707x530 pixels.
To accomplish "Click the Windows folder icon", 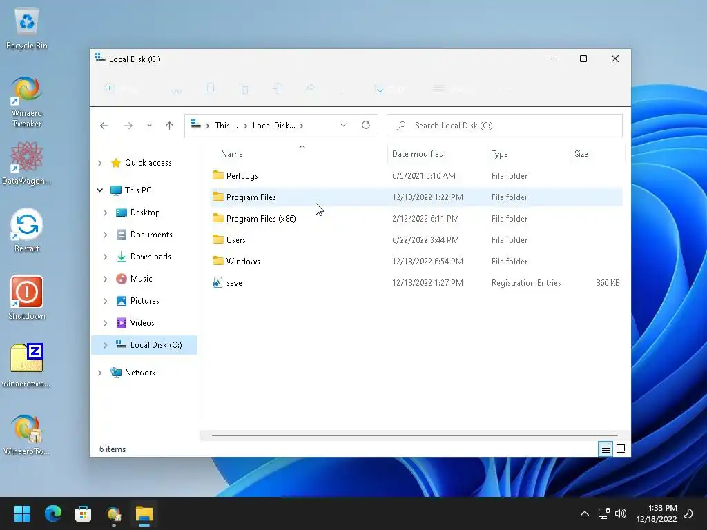I will [x=218, y=261].
